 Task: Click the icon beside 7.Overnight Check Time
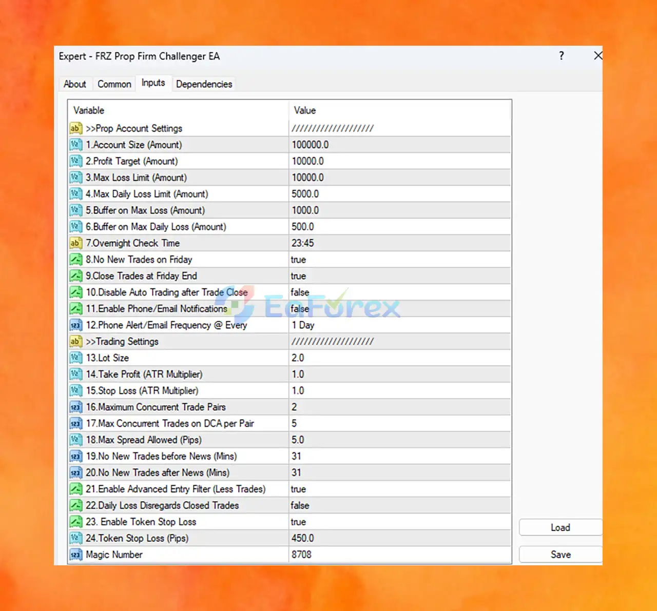point(76,243)
